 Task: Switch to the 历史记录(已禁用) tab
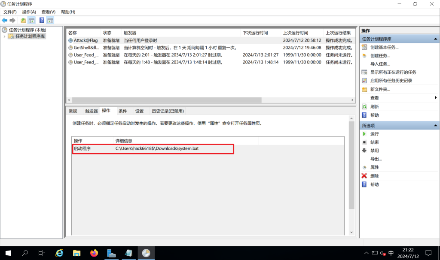(168, 111)
